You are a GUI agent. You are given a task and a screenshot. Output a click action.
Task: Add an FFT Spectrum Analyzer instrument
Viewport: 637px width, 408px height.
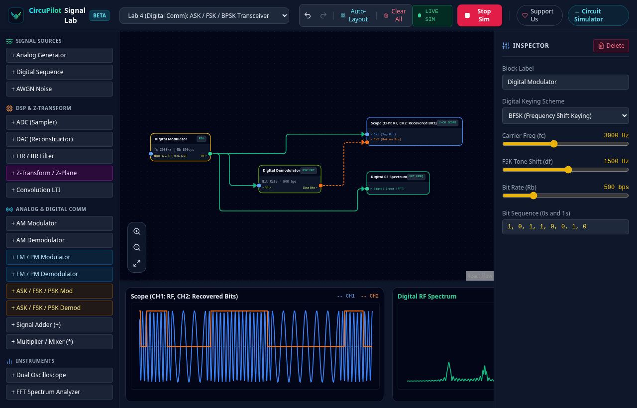click(60, 392)
